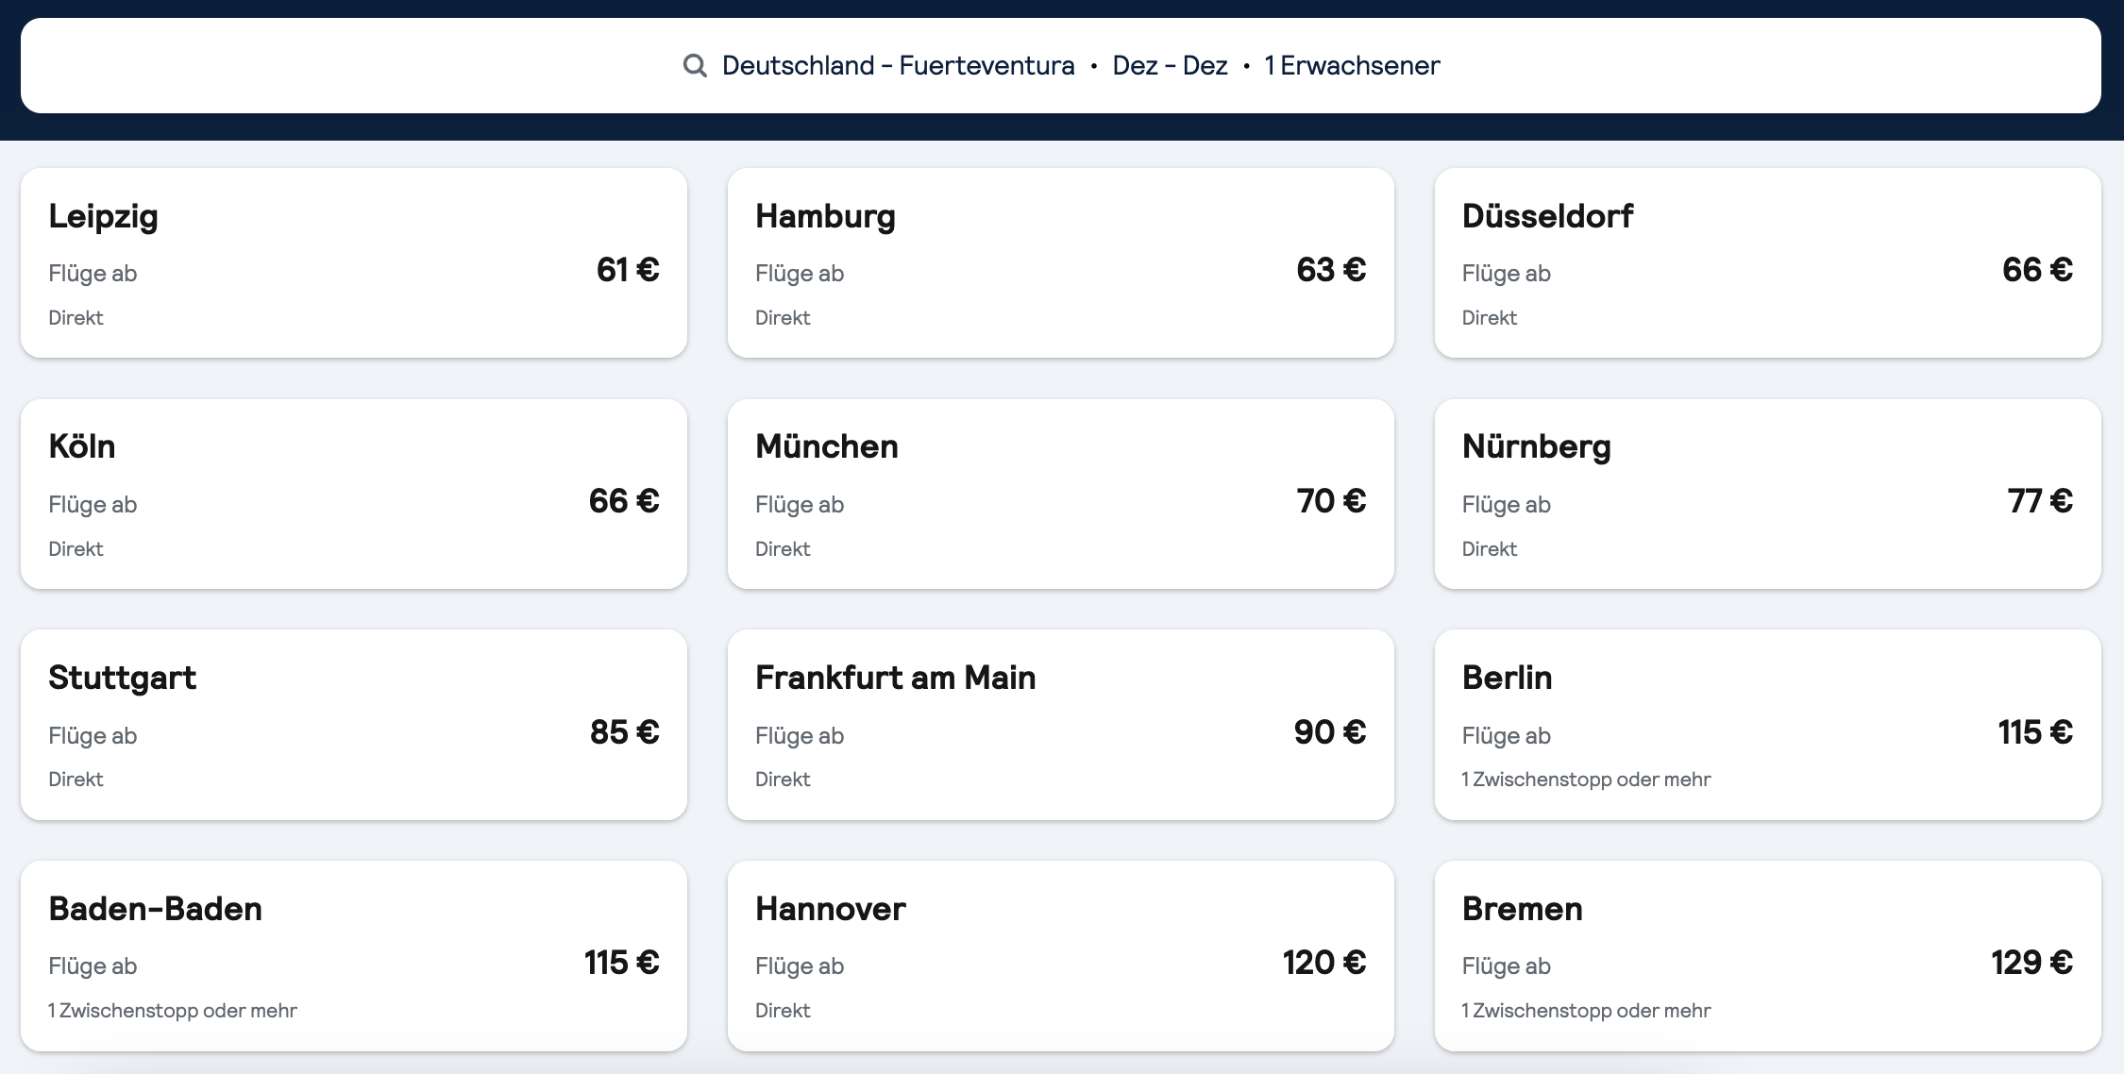Click the 90 € Frankfurt price
This screenshot has height=1074, width=2124.
tap(1329, 732)
